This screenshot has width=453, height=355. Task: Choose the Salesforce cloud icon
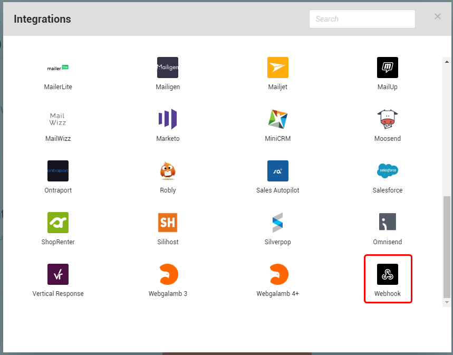(x=388, y=171)
